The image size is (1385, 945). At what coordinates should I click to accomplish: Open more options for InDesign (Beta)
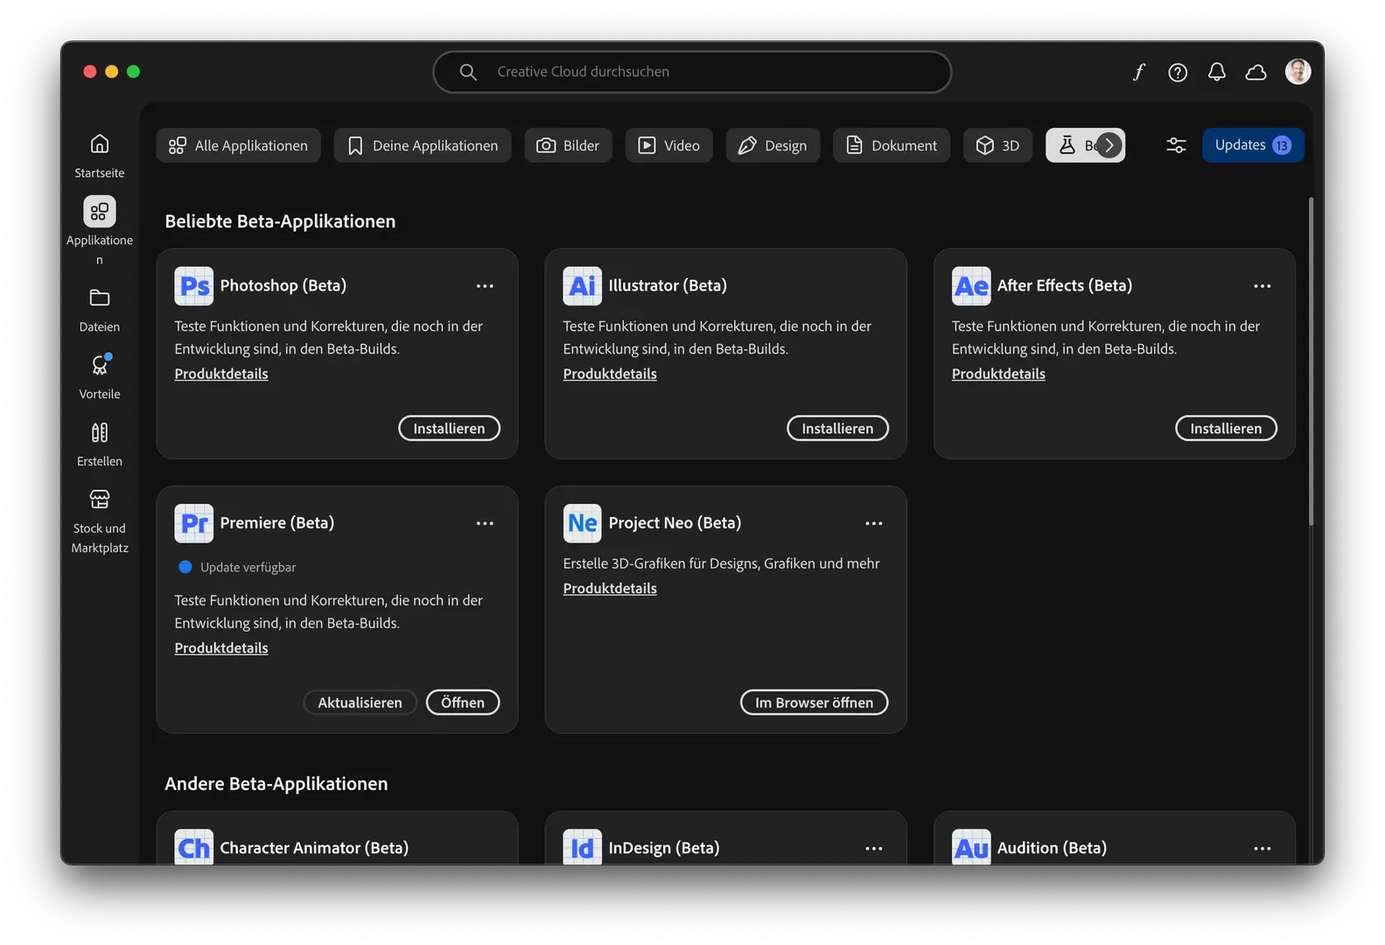pos(873,849)
